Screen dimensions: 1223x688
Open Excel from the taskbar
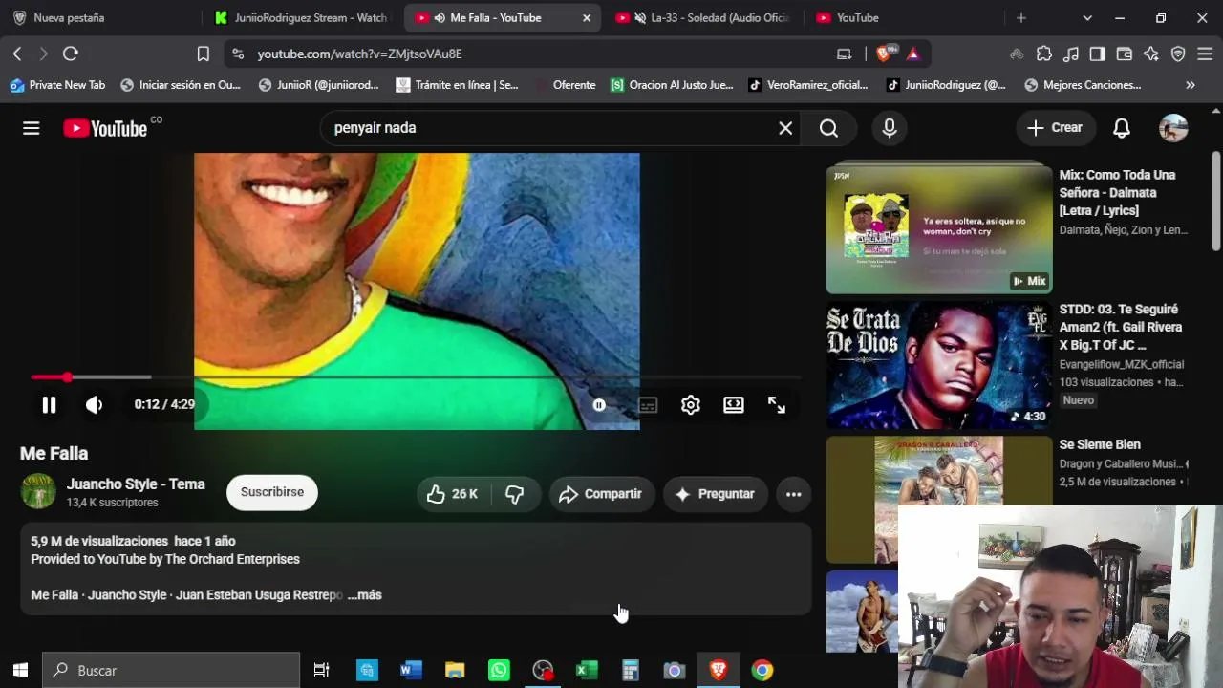(586, 671)
